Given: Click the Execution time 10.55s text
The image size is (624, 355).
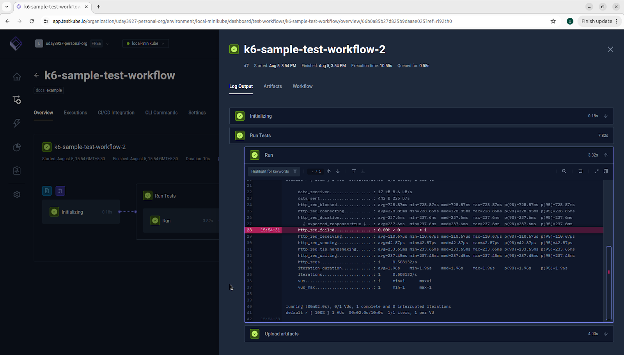Looking at the screenshot, I should (371, 65).
